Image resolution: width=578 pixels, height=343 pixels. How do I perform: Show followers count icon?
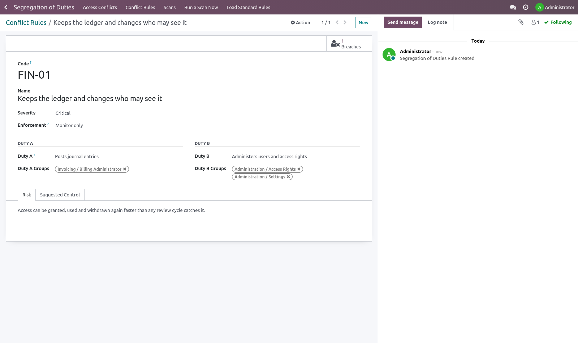(x=535, y=22)
